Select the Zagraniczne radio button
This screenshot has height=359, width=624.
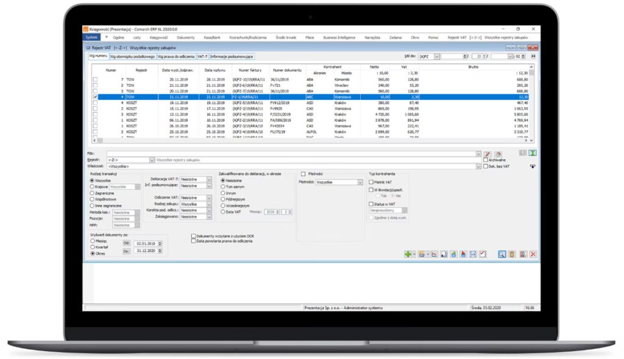93,193
